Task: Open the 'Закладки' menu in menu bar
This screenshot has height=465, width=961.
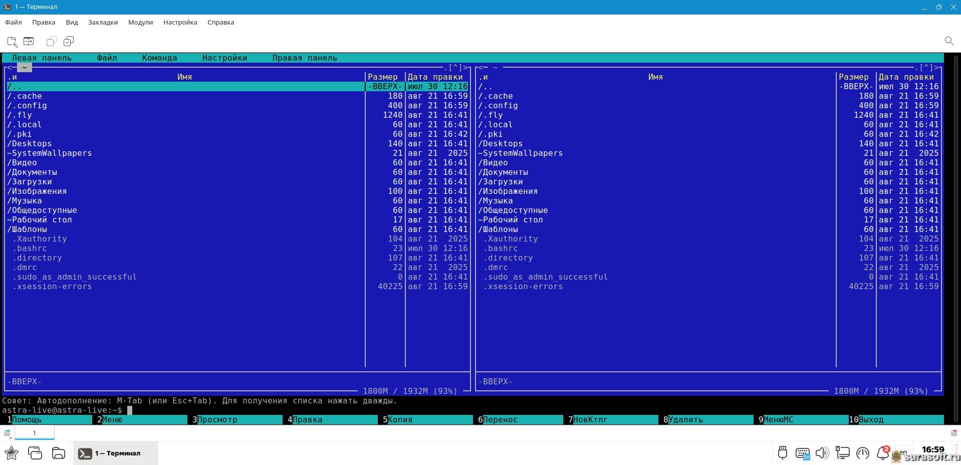Action: coord(103,22)
